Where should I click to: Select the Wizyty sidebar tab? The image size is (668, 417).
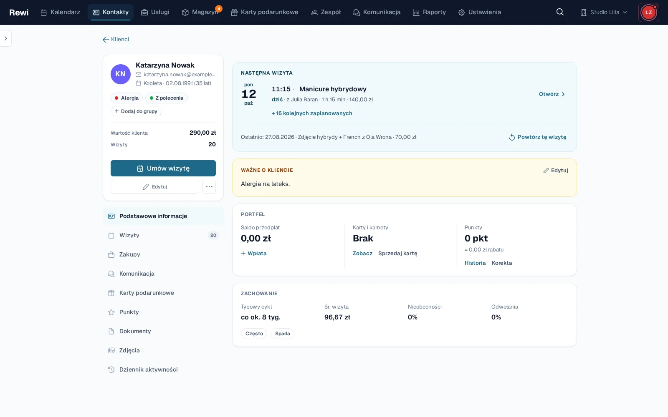click(x=163, y=235)
